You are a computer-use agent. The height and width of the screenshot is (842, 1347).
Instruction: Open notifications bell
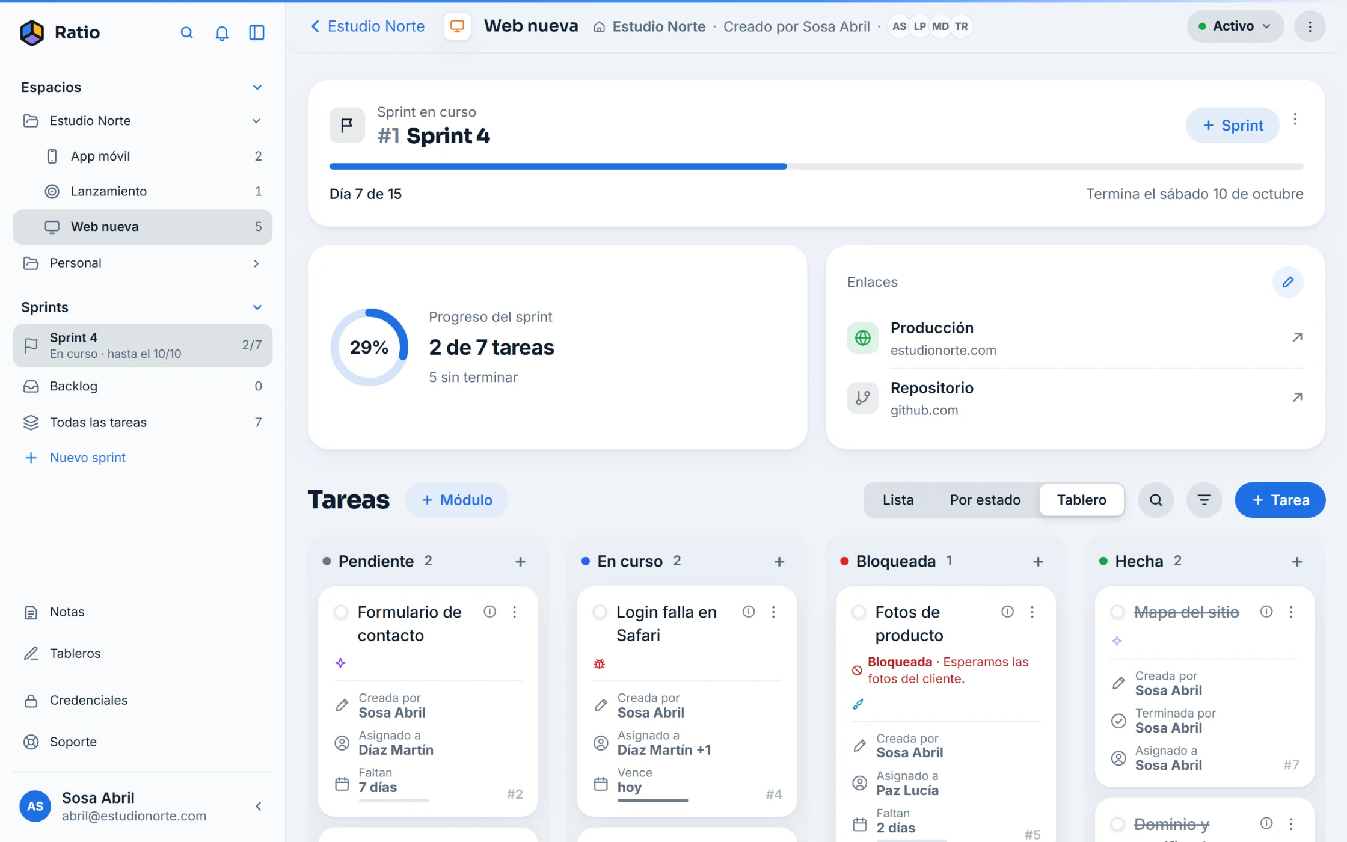pos(222,32)
